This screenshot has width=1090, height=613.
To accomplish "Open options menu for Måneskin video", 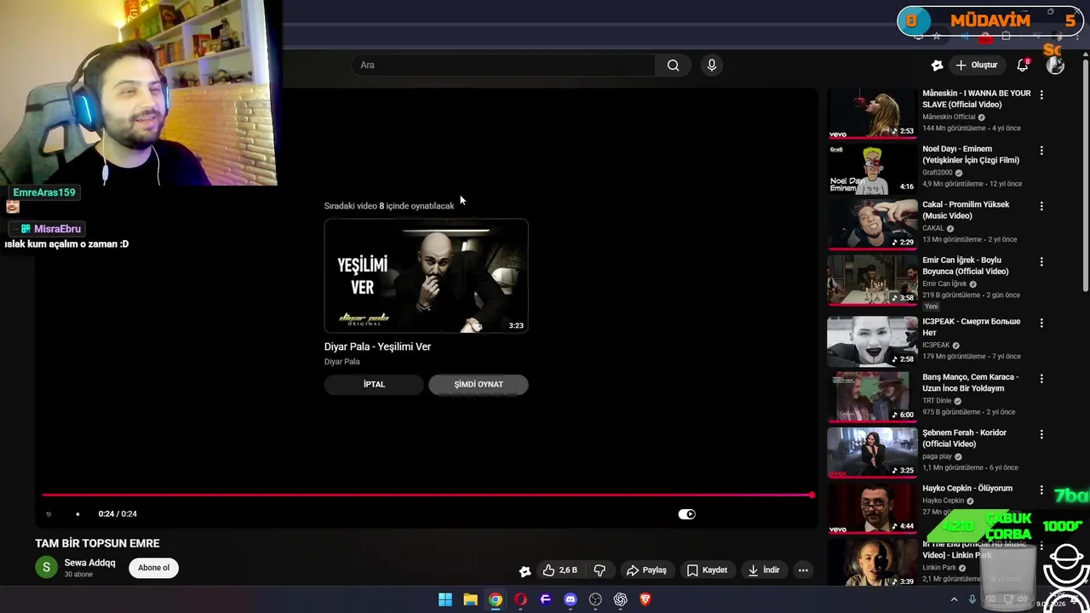I will tap(1041, 95).
